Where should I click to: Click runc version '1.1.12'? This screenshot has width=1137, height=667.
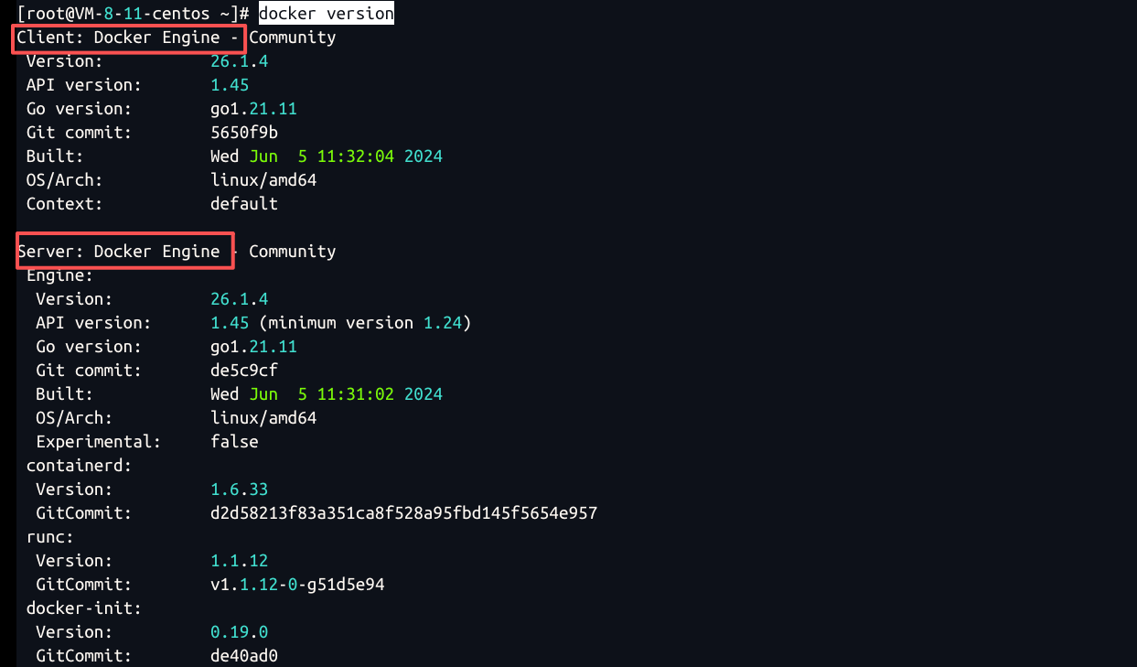tap(240, 561)
